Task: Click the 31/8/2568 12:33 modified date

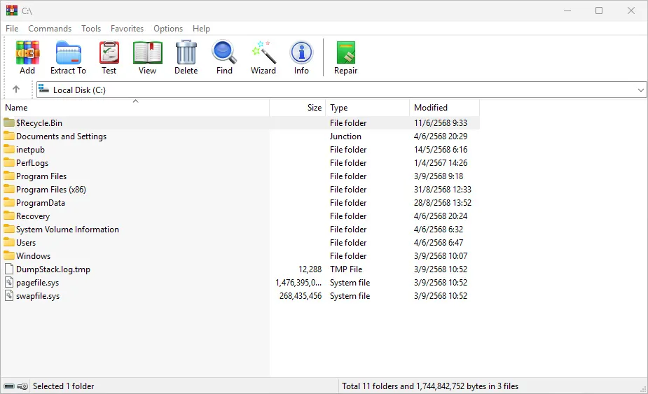Action: pyautogui.click(x=443, y=189)
